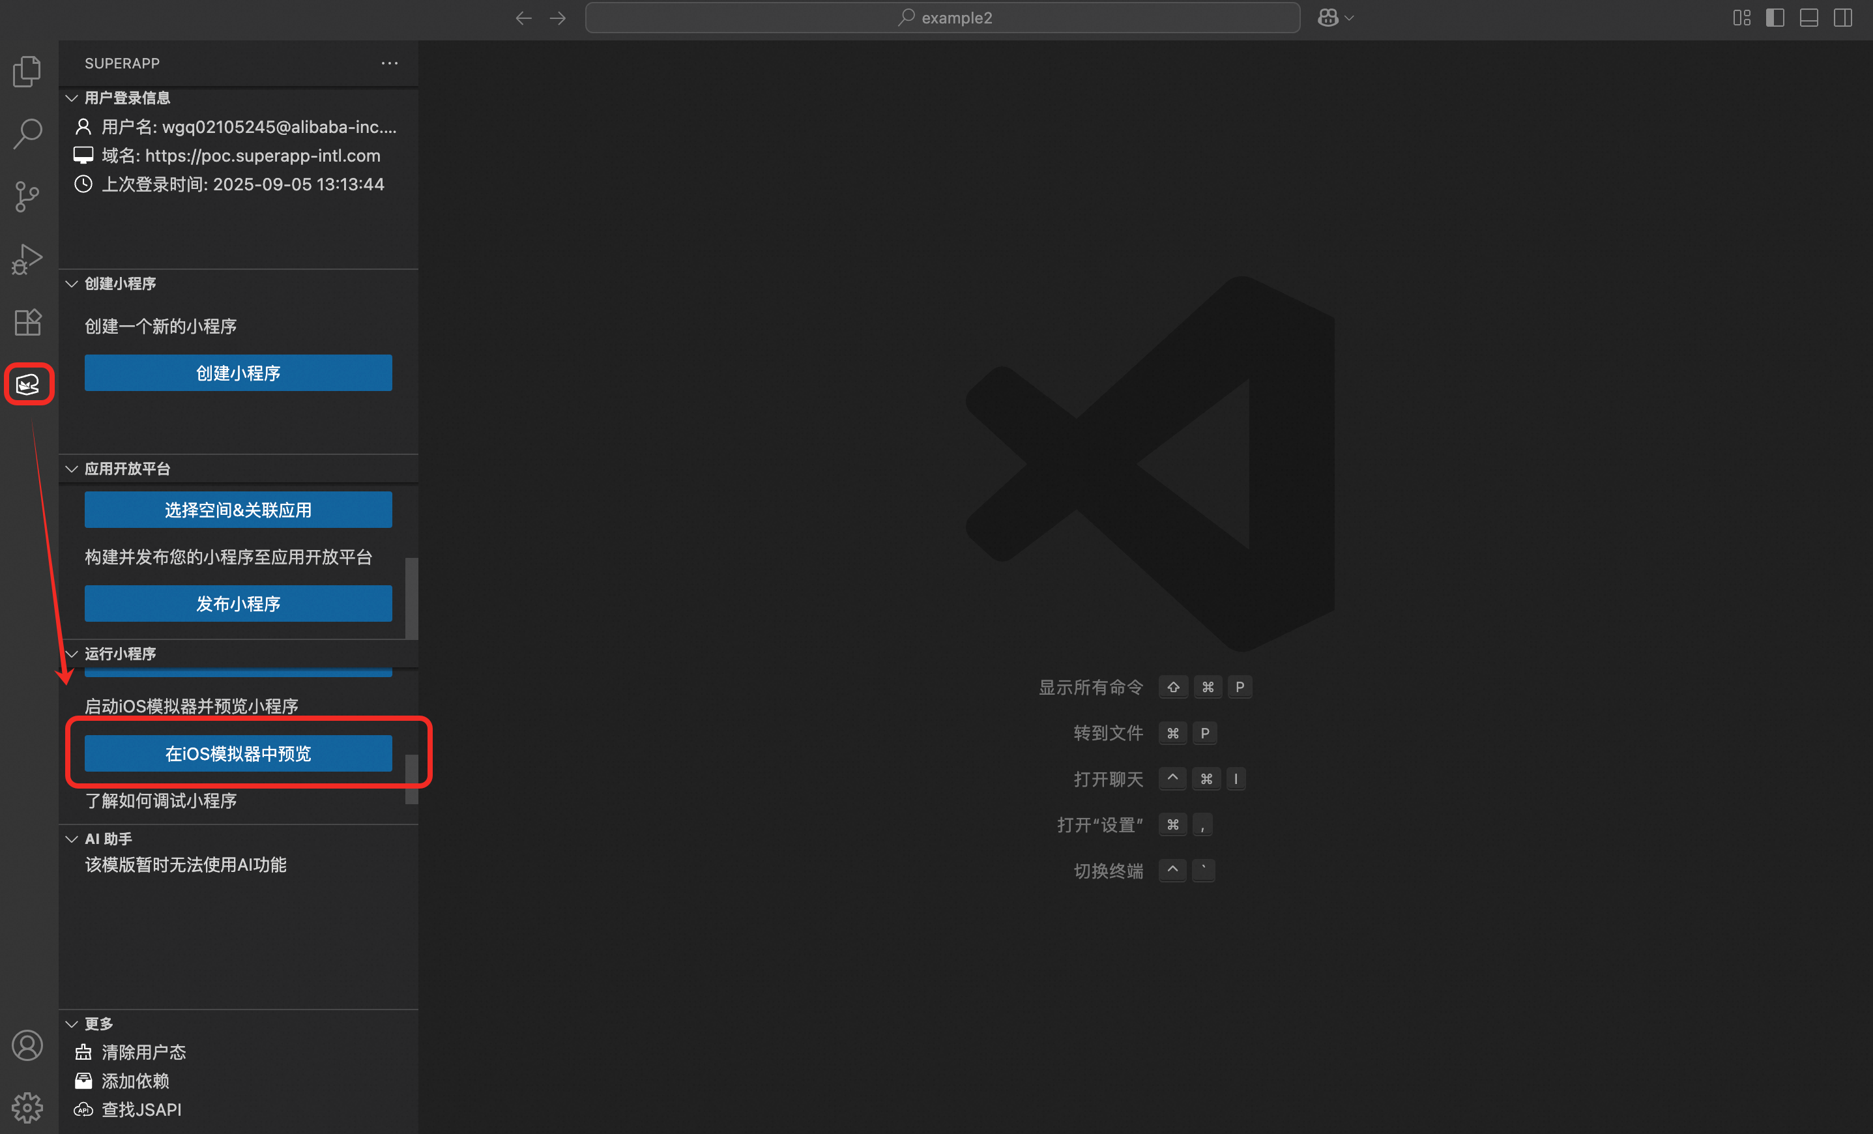Click the 在iOS模拟器中预览 button
Image resolution: width=1873 pixels, height=1134 pixels.
238,753
